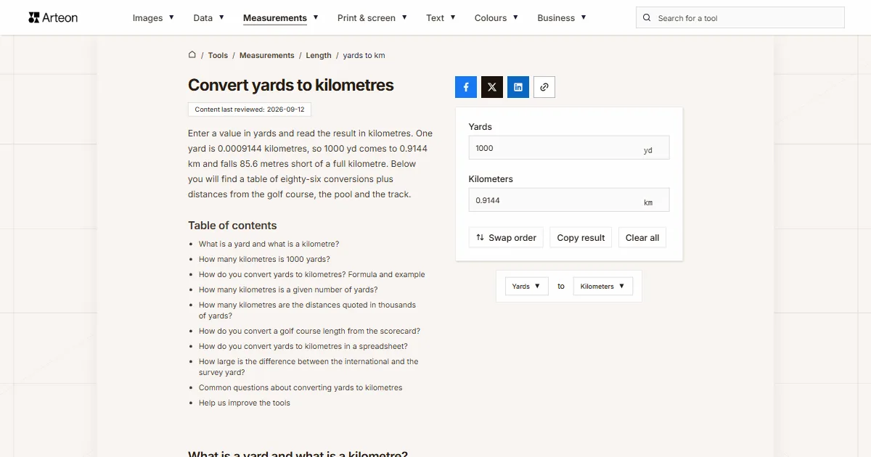This screenshot has width=871, height=457.
Task: Open 'Help us improve the tools' link
Action: [245, 403]
